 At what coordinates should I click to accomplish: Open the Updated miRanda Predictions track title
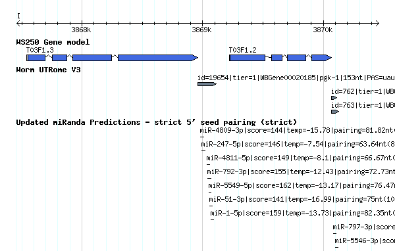[x=157, y=122]
